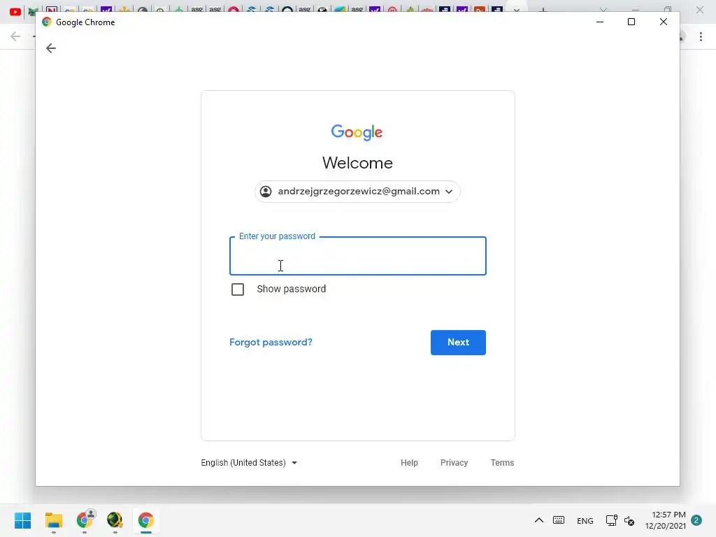This screenshot has height=537, width=716.
Task: Open the Forgot password? link
Action: [271, 343]
